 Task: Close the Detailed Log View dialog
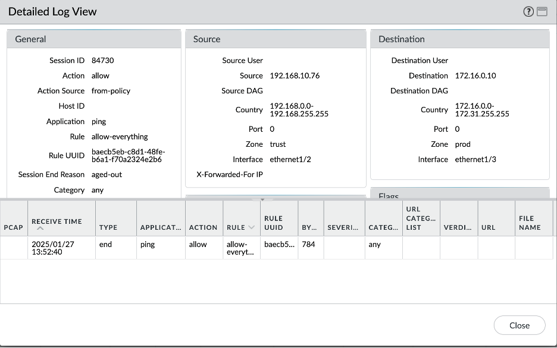519,325
